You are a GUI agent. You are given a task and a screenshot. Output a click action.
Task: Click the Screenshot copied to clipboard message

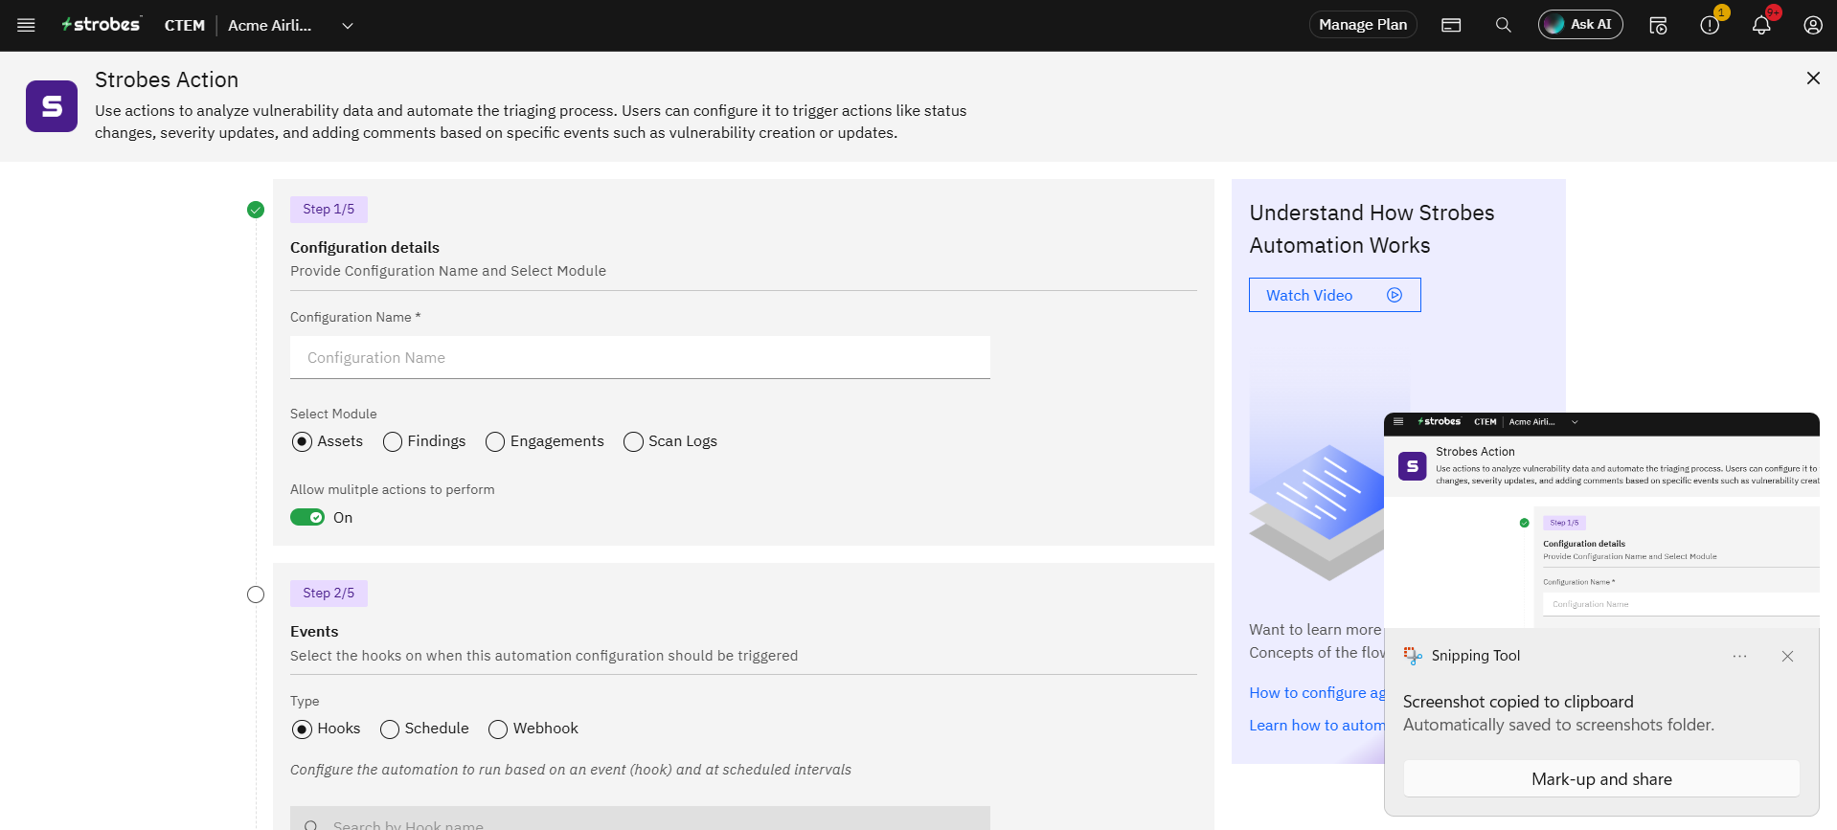tap(1518, 702)
